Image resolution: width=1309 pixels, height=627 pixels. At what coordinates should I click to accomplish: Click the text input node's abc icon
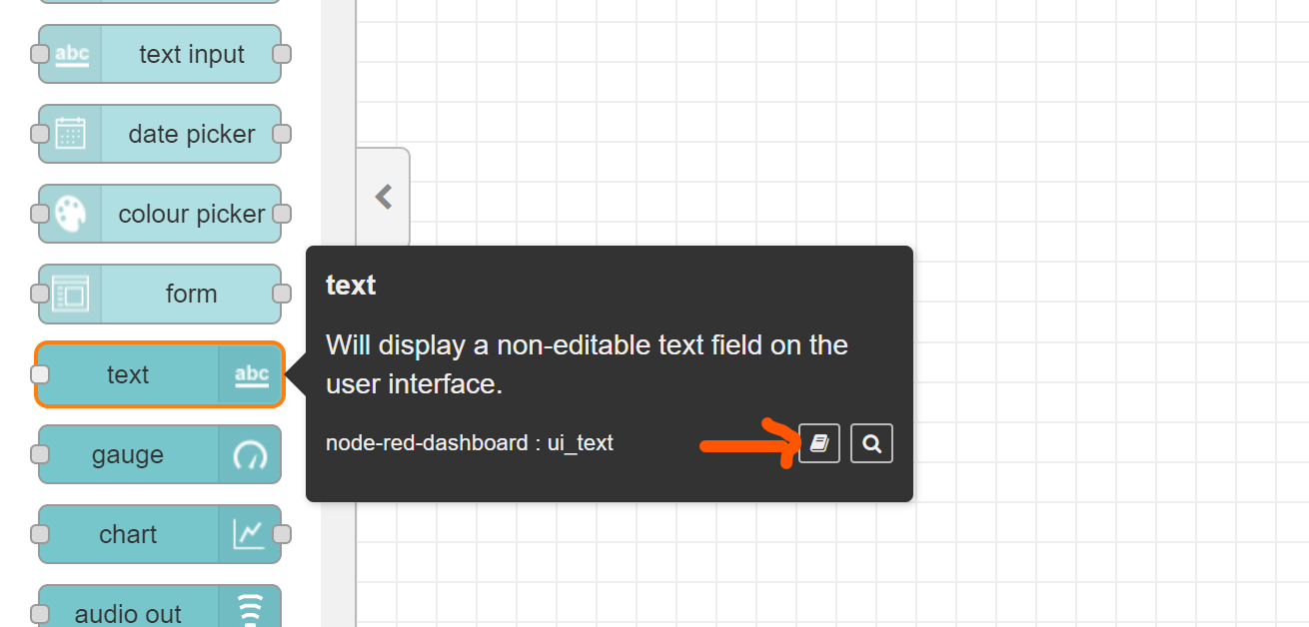click(x=71, y=54)
